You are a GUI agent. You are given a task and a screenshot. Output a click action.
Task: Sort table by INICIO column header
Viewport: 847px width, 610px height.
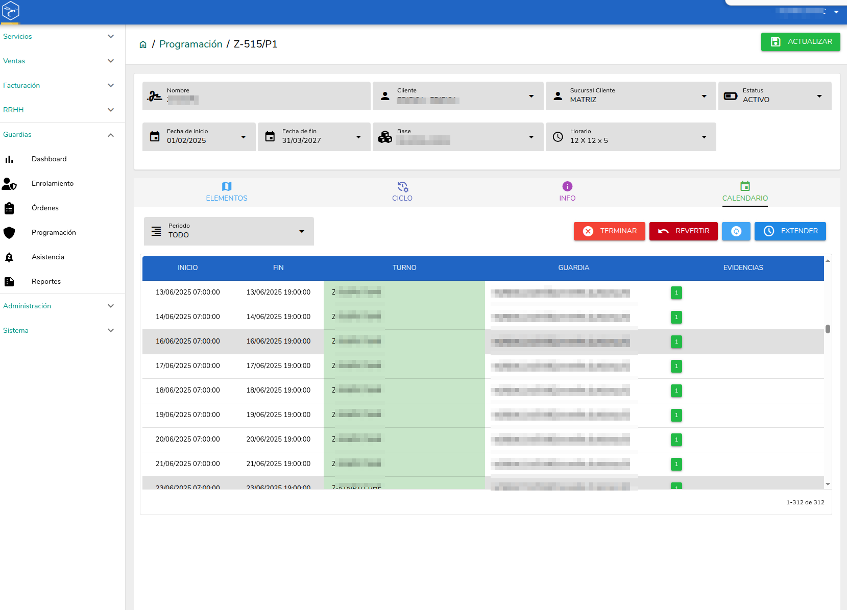(188, 268)
